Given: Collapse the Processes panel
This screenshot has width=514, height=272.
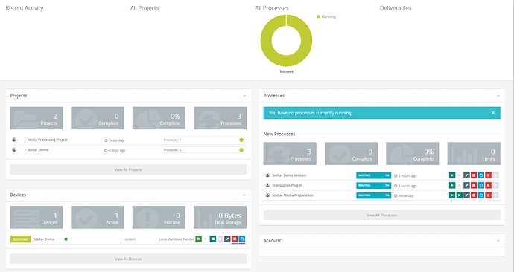Looking at the screenshot, I should coord(498,96).
